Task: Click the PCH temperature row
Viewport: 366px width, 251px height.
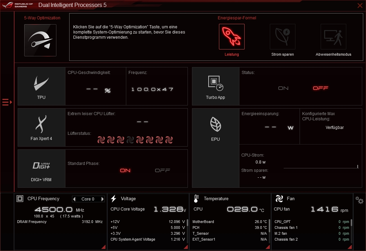Action: (230, 227)
